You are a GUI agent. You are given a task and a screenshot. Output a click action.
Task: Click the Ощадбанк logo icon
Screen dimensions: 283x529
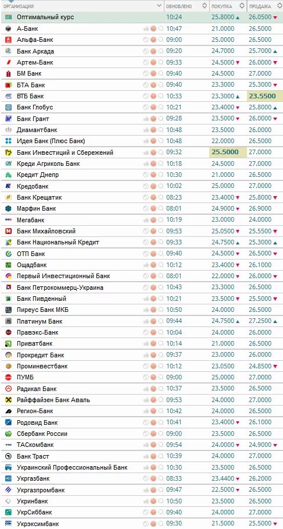tap(8, 265)
